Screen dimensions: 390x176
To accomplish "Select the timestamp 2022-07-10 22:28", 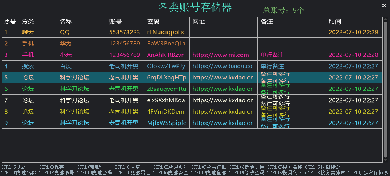I will click(354, 55).
